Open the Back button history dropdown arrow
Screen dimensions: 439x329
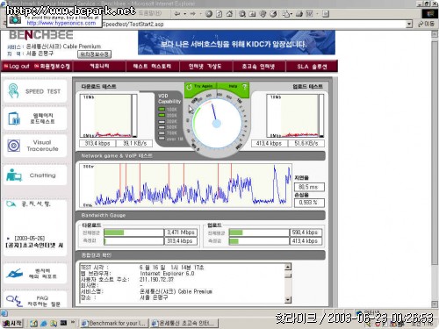(185, 14)
